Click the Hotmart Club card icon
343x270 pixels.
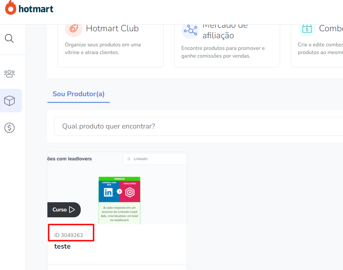click(73, 29)
